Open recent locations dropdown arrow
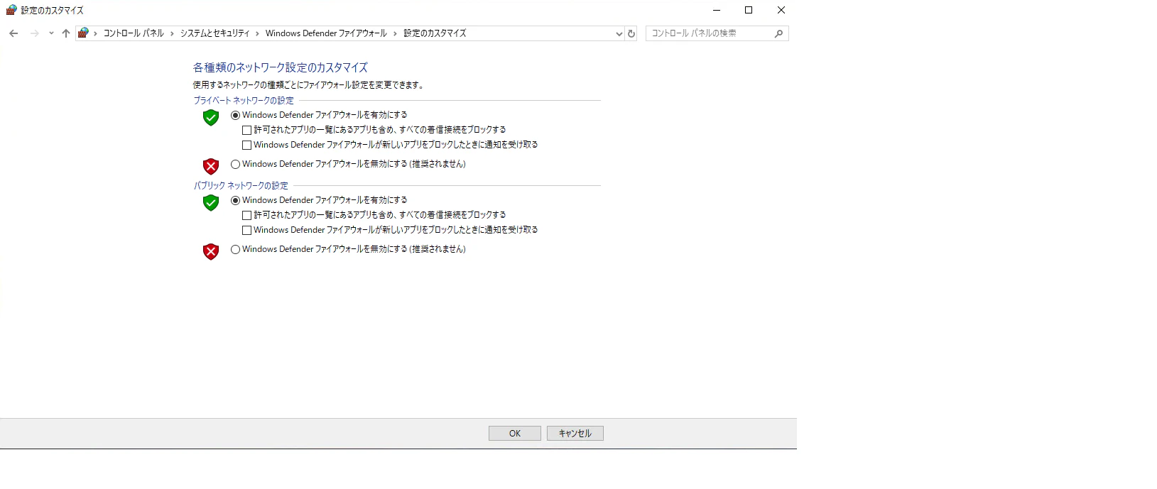Viewport: 1157px width, 489px height. [x=51, y=33]
